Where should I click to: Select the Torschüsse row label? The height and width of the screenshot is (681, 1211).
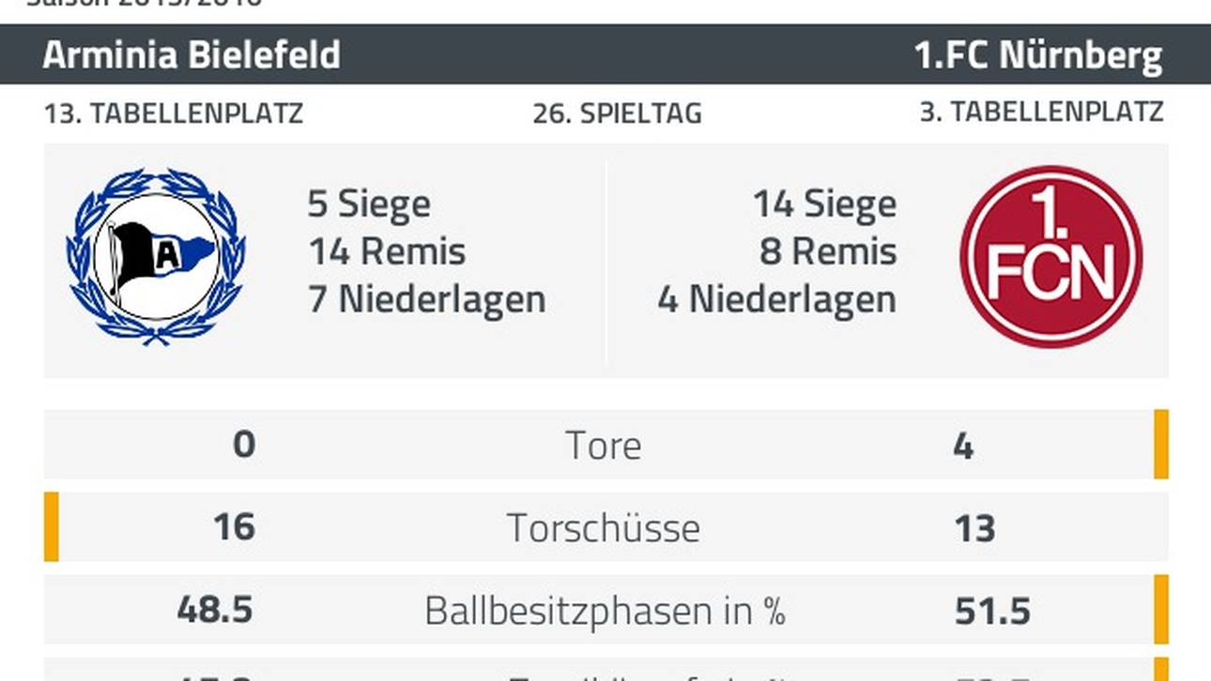[x=604, y=527]
